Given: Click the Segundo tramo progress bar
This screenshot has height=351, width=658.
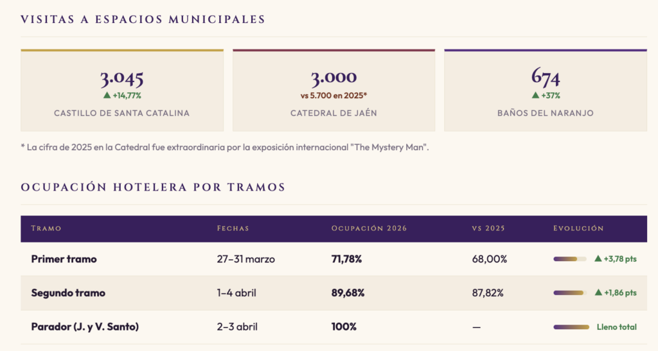Looking at the screenshot, I should [570, 293].
